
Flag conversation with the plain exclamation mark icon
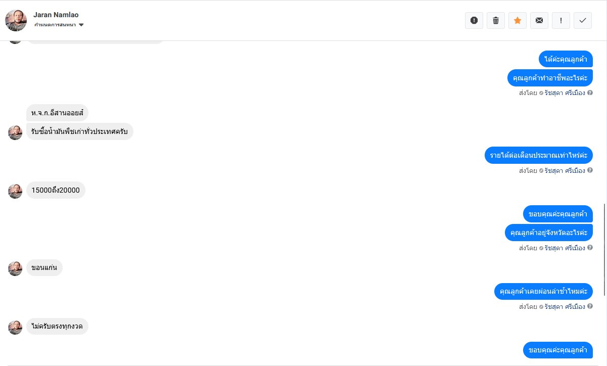pyautogui.click(x=561, y=20)
